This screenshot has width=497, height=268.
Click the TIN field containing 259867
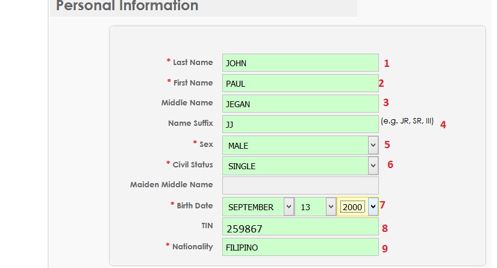click(x=300, y=228)
